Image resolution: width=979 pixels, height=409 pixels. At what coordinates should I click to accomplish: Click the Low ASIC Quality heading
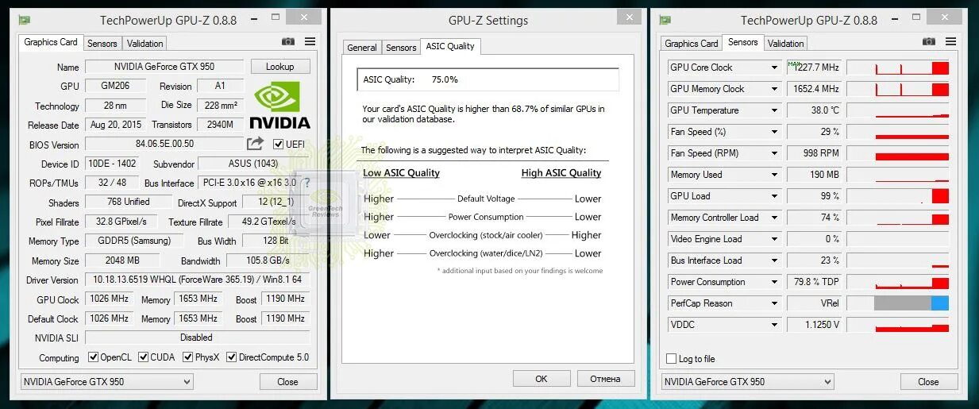pos(401,173)
